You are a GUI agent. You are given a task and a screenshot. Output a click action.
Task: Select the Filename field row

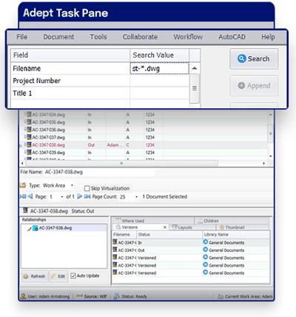pos(70,68)
